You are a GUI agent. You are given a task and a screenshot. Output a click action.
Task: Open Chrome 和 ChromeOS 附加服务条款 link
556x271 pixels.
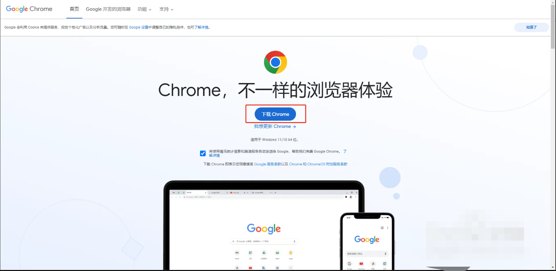tap(318, 164)
